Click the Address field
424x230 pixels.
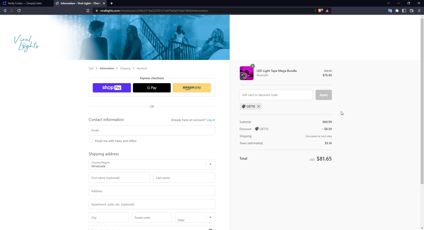point(152,191)
